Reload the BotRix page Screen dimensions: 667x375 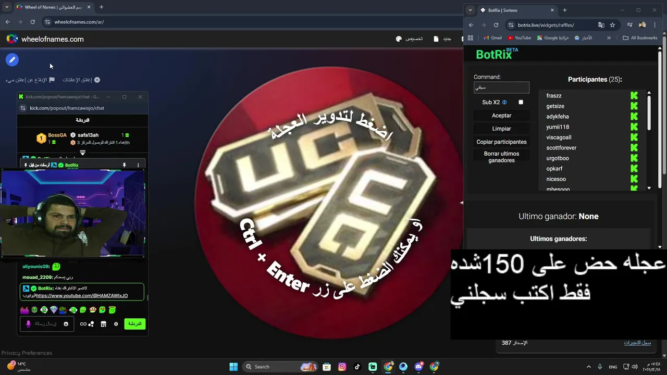coord(496,25)
